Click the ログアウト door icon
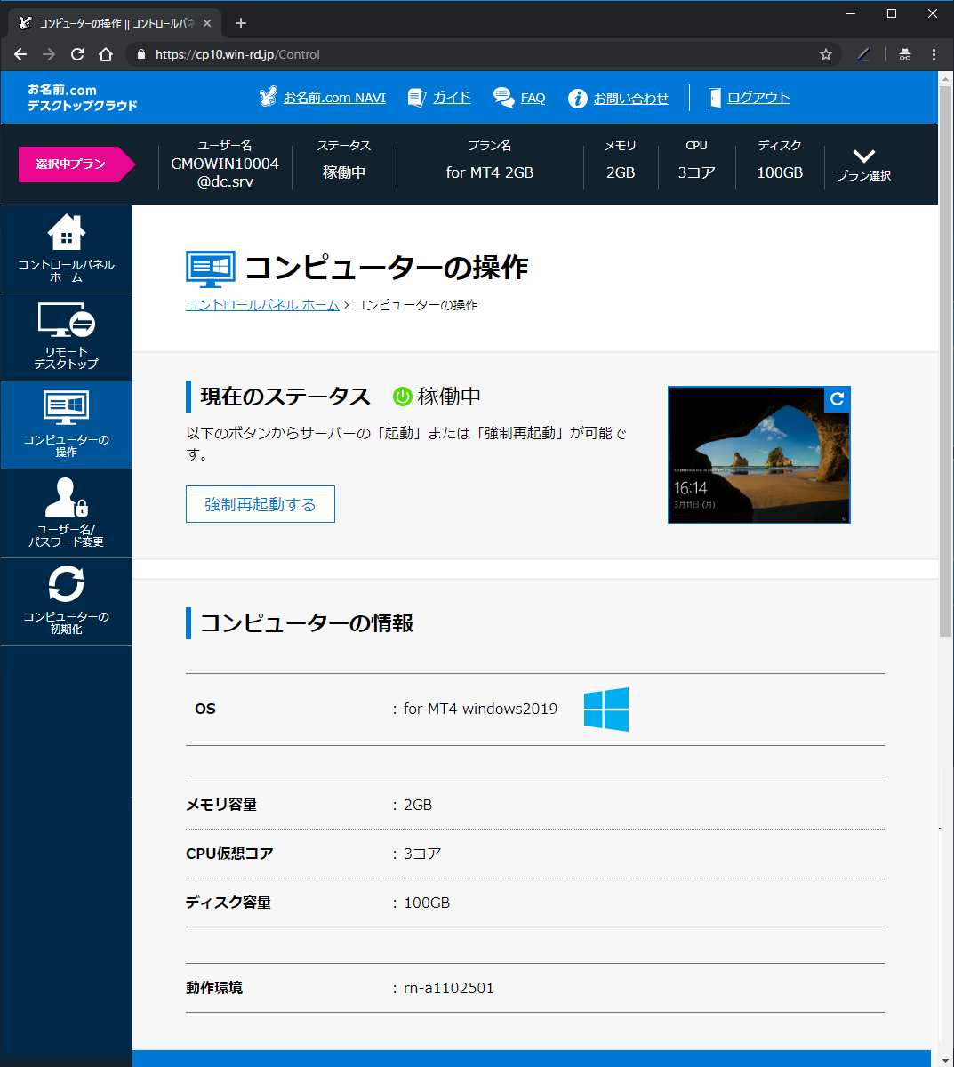The width and height of the screenshot is (954, 1067). [715, 98]
